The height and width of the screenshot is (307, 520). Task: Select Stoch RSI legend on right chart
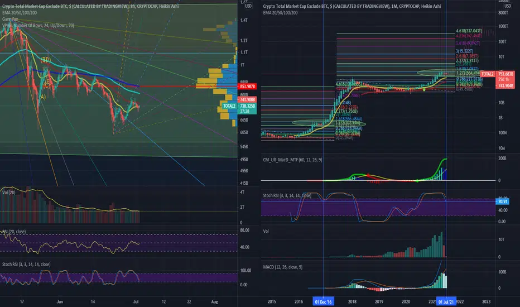tap(287, 195)
